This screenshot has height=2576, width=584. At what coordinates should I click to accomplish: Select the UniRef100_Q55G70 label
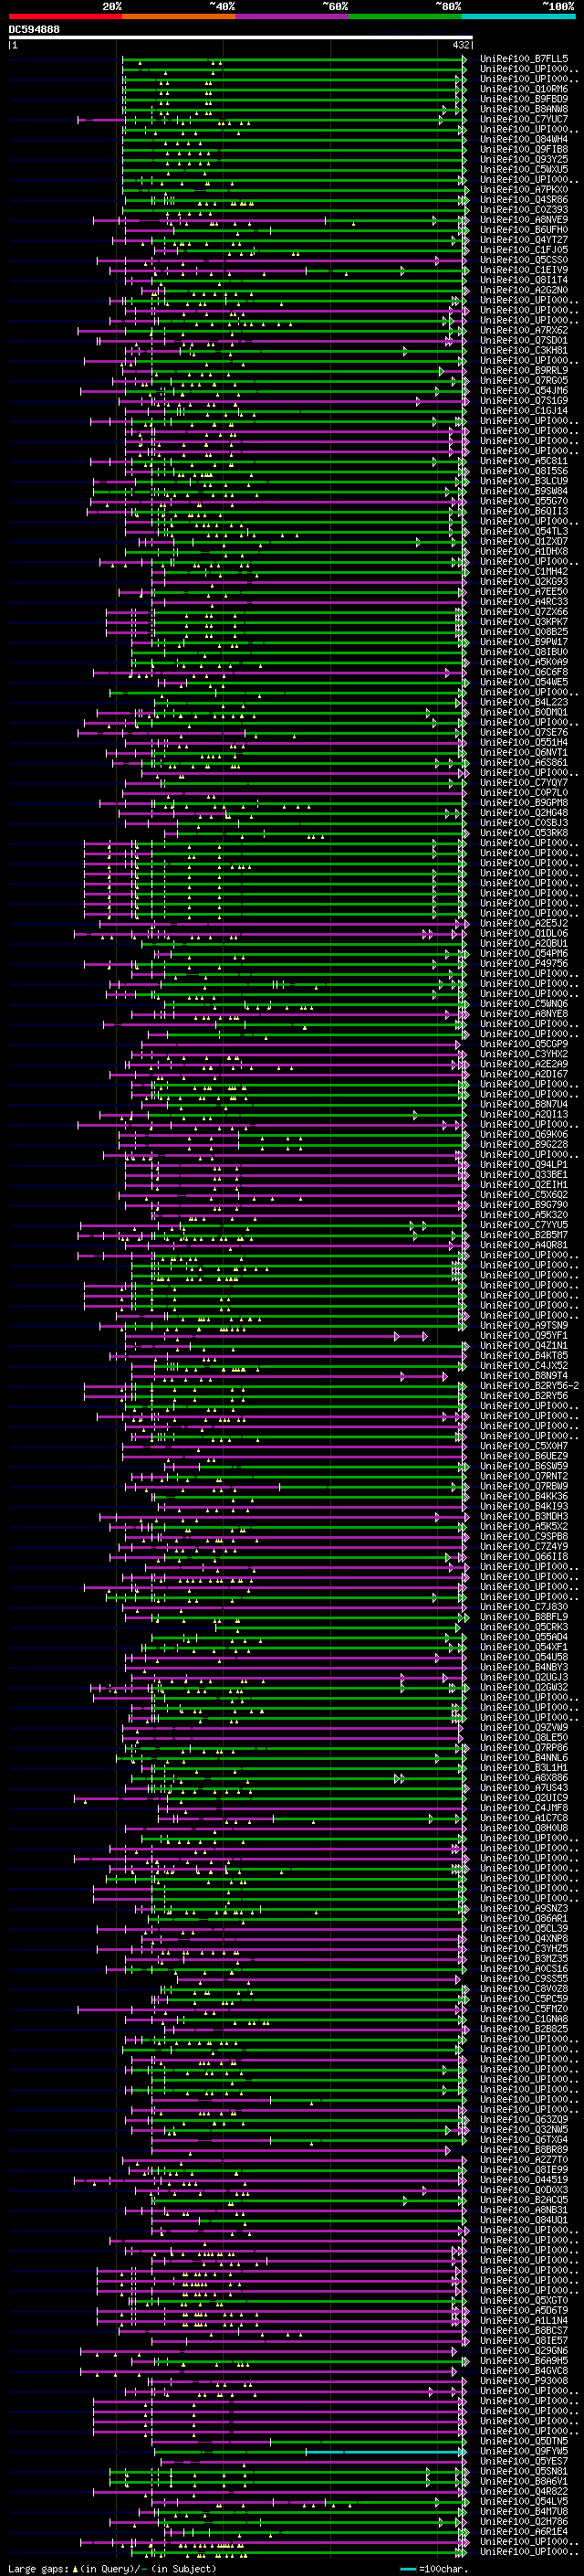(524, 501)
